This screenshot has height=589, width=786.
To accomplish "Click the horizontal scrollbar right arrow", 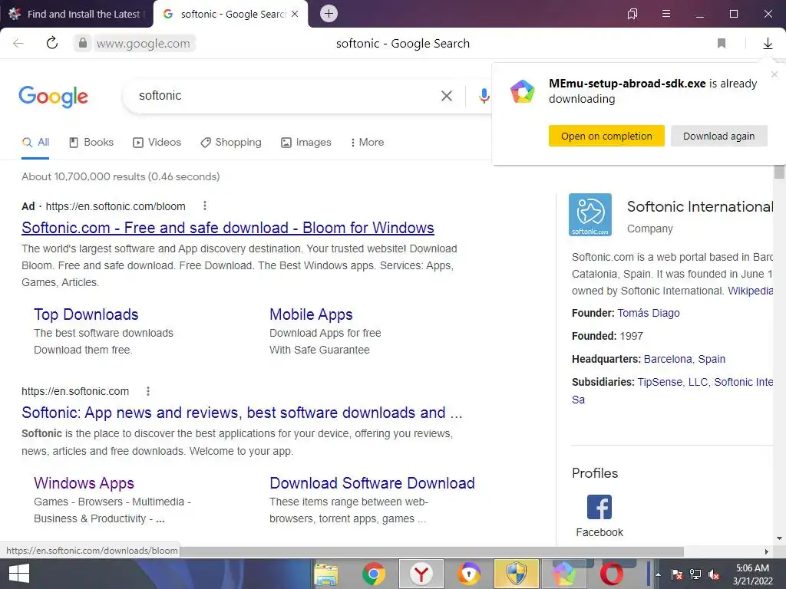I will (767, 551).
